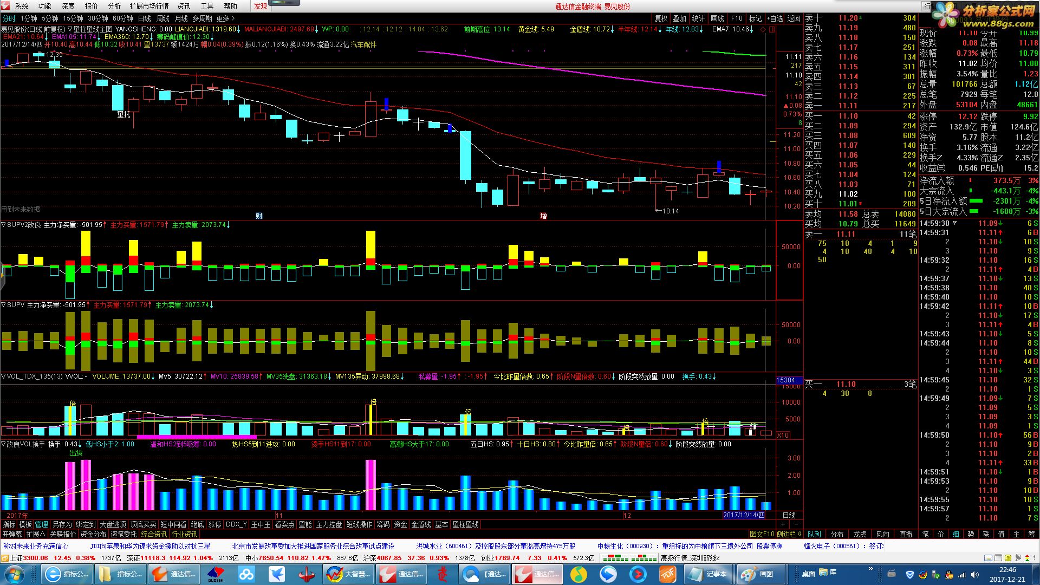The height and width of the screenshot is (585, 1040).
Task: Click the 2017/12/14 date marker on timeline
Action: tap(744, 515)
